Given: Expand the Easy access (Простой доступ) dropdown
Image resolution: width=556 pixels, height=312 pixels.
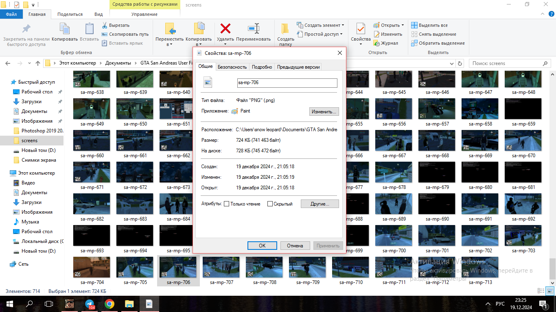Looking at the screenshot, I should pyautogui.click(x=341, y=34).
